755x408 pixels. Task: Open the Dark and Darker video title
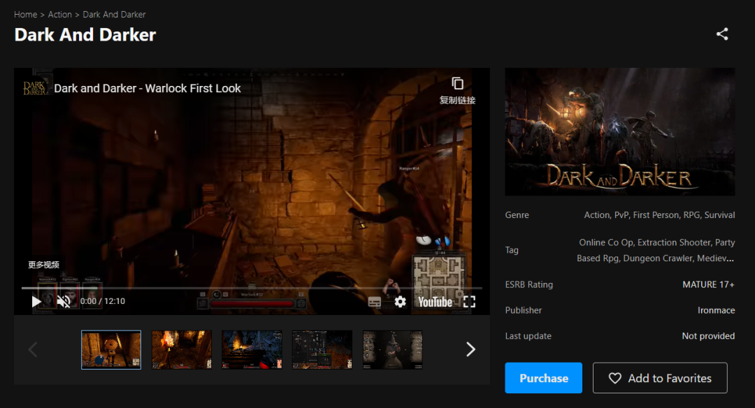(147, 89)
